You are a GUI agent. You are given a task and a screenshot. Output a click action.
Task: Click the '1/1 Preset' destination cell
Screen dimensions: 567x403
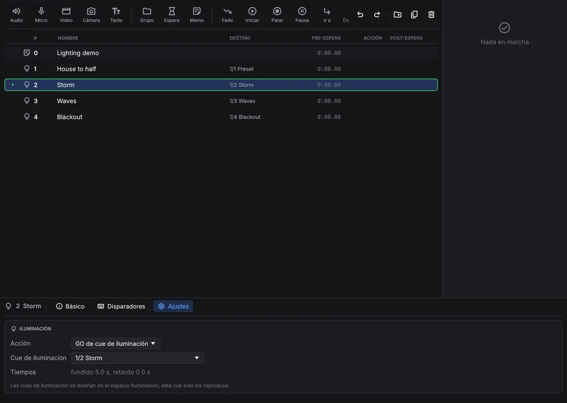point(242,69)
